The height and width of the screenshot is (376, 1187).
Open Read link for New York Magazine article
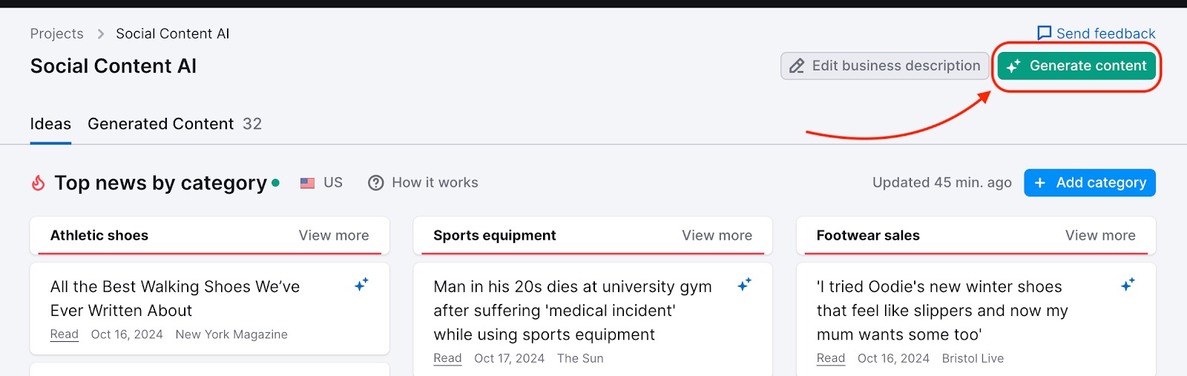65,334
